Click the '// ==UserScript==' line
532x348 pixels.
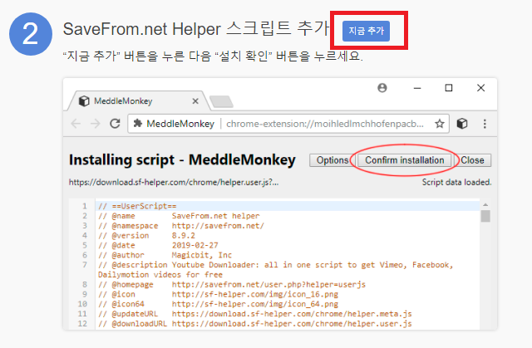click(137, 206)
